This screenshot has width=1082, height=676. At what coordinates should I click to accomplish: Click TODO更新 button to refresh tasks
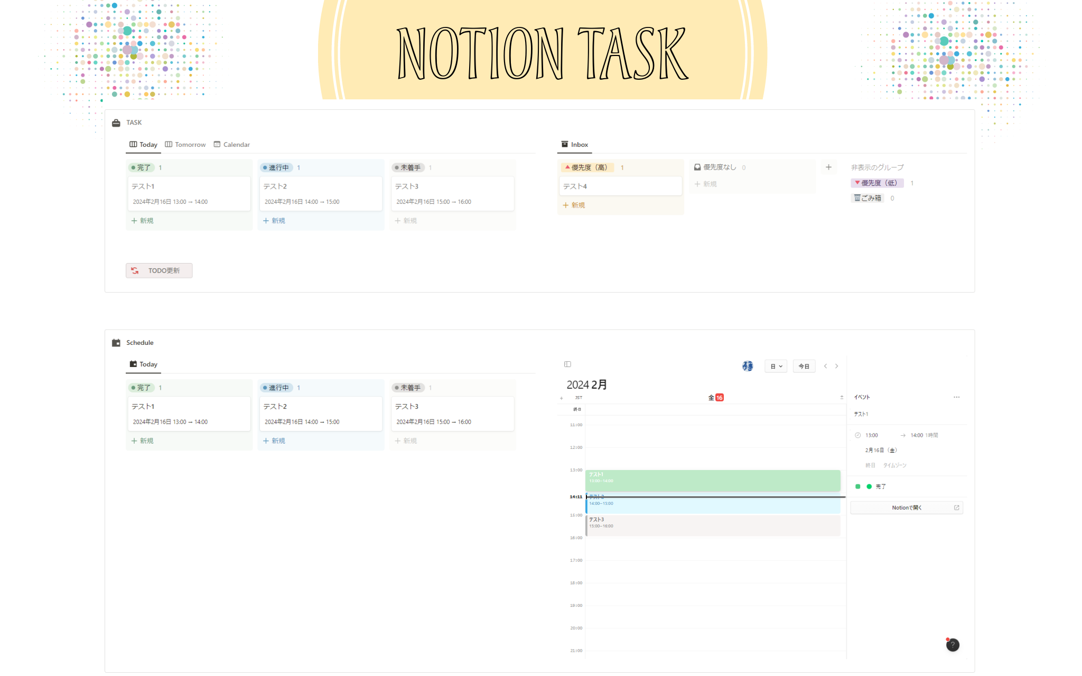coord(159,270)
